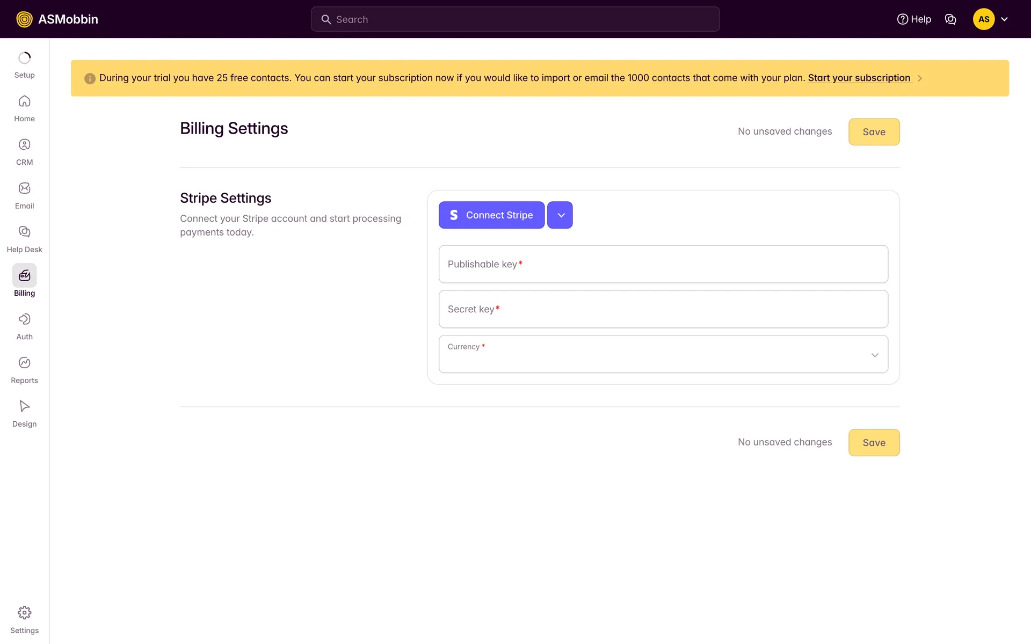
Task: Open the Setup progress icon in sidebar
Action: coord(24,58)
